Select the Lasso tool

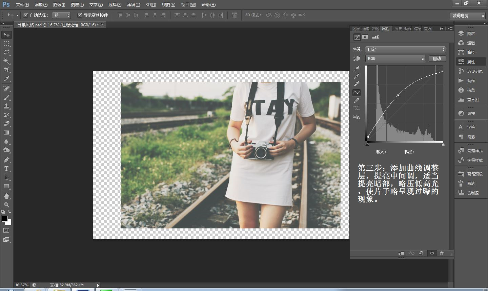tap(6, 52)
